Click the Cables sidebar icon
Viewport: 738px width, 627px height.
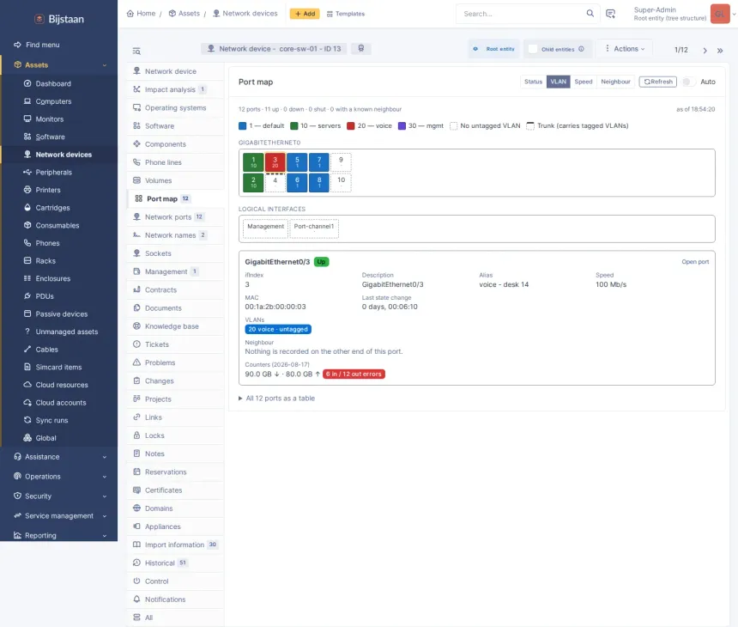27,349
